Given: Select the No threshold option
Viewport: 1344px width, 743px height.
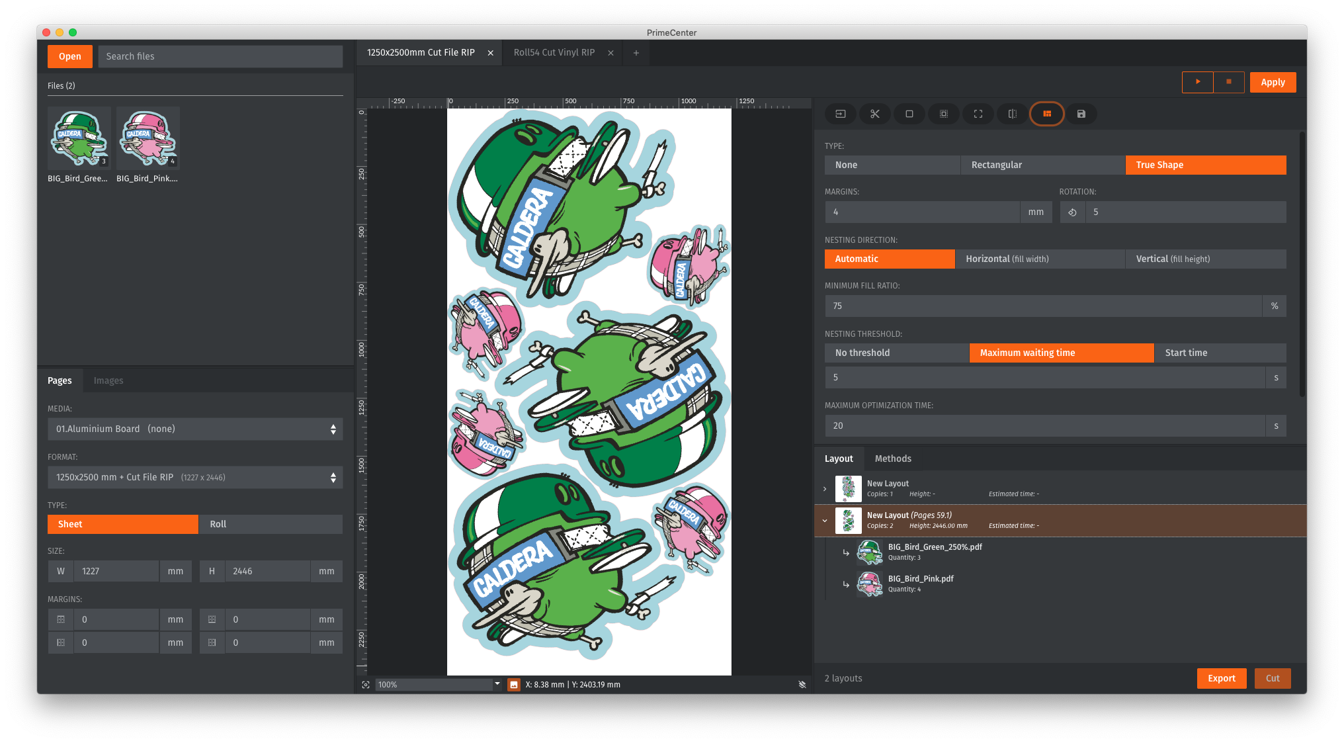Looking at the screenshot, I should 896,353.
